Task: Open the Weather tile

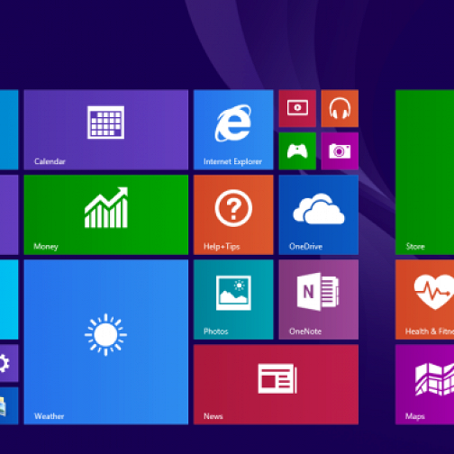Action: (106, 342)
